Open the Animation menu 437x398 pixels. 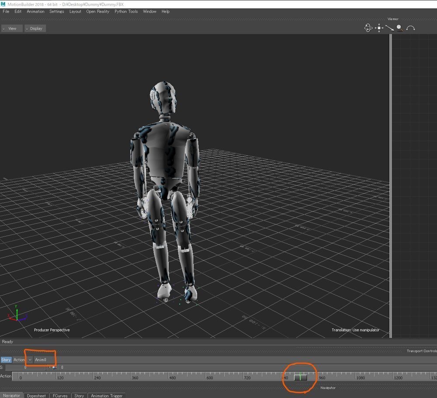click(x=35, y=11)
